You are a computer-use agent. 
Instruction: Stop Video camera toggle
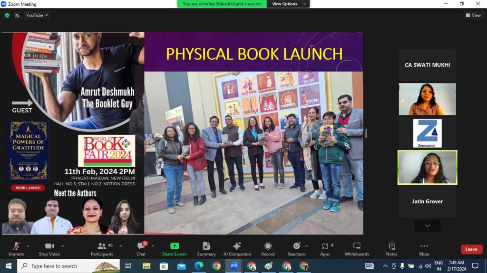pos(49,249)
